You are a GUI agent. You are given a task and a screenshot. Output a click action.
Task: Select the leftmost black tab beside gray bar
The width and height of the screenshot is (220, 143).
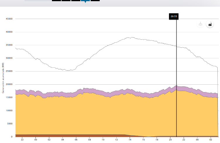tap(56, 1)
